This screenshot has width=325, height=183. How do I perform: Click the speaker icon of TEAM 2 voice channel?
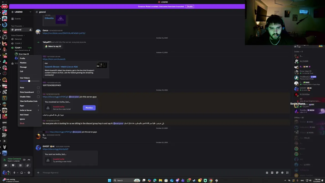tap(12, 43)
